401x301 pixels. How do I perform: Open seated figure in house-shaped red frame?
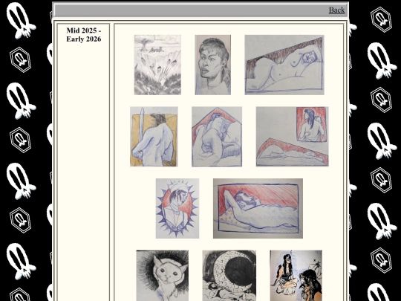(x=217, y=137)
